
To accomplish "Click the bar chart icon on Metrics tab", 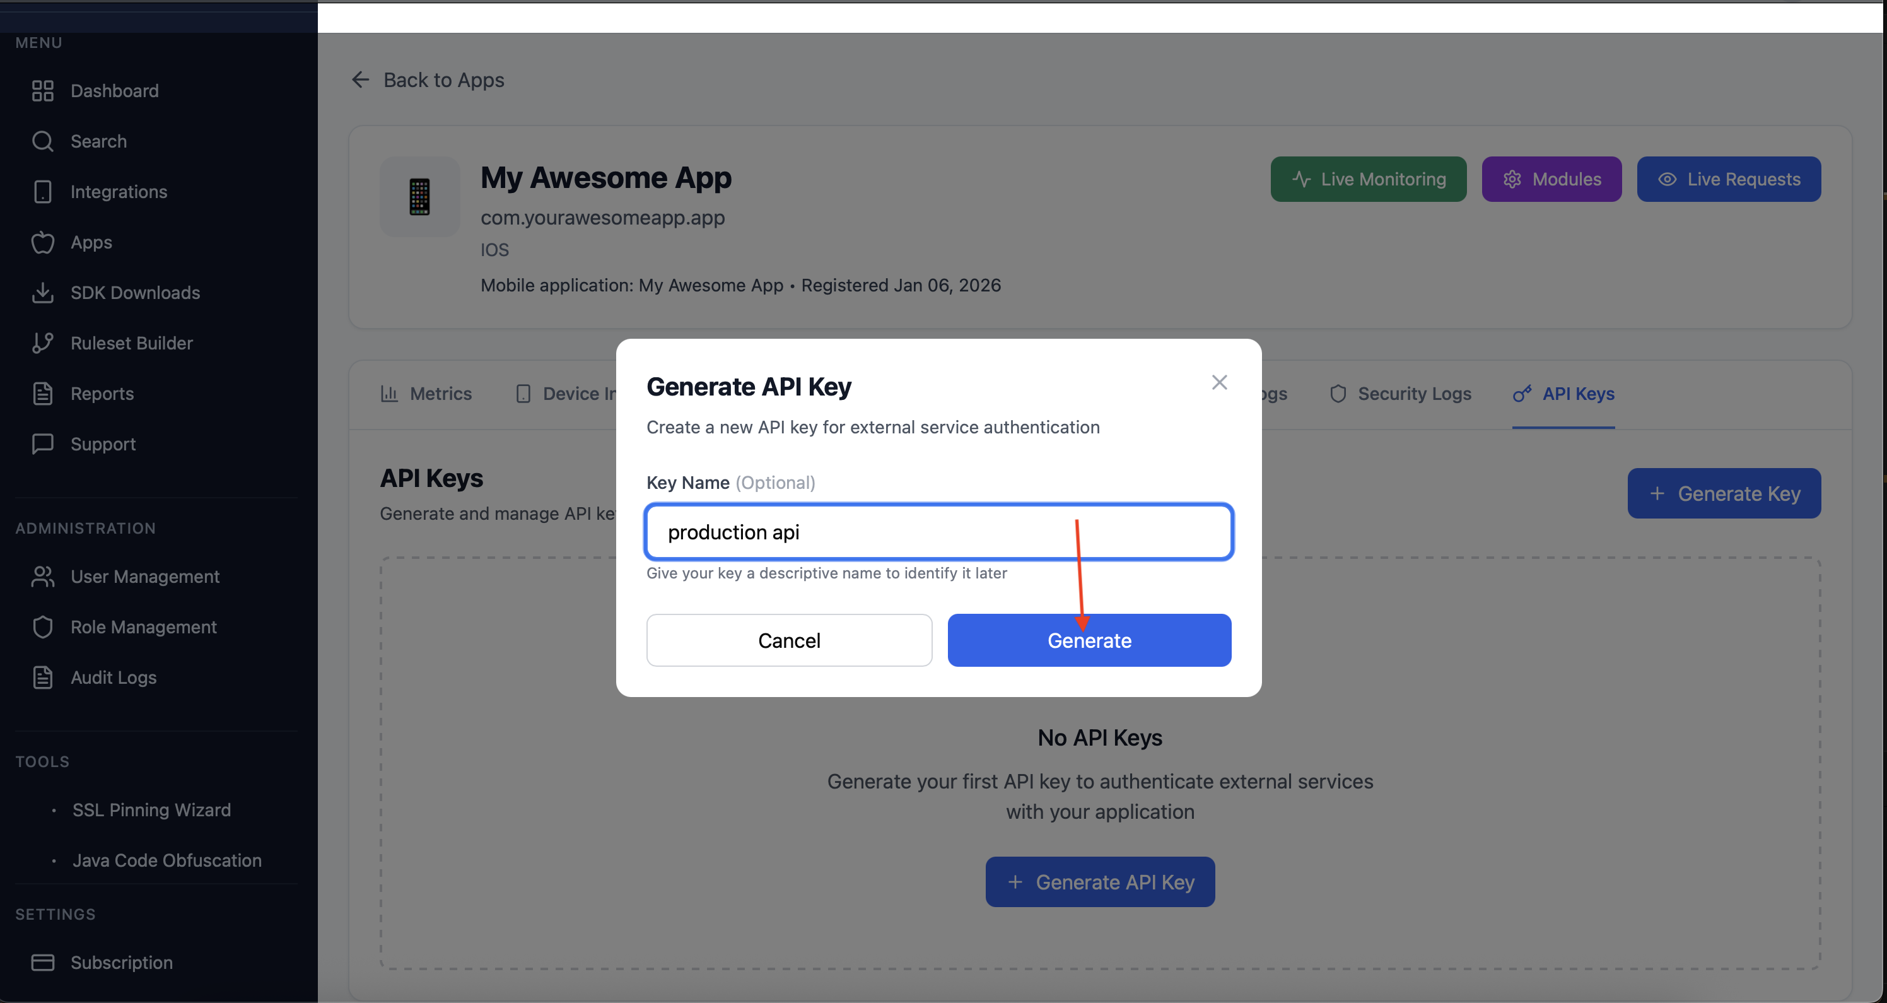I will (x=389, y=394).
